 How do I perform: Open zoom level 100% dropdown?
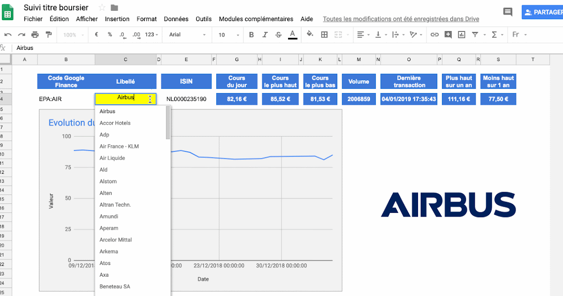tap(73, 35)
